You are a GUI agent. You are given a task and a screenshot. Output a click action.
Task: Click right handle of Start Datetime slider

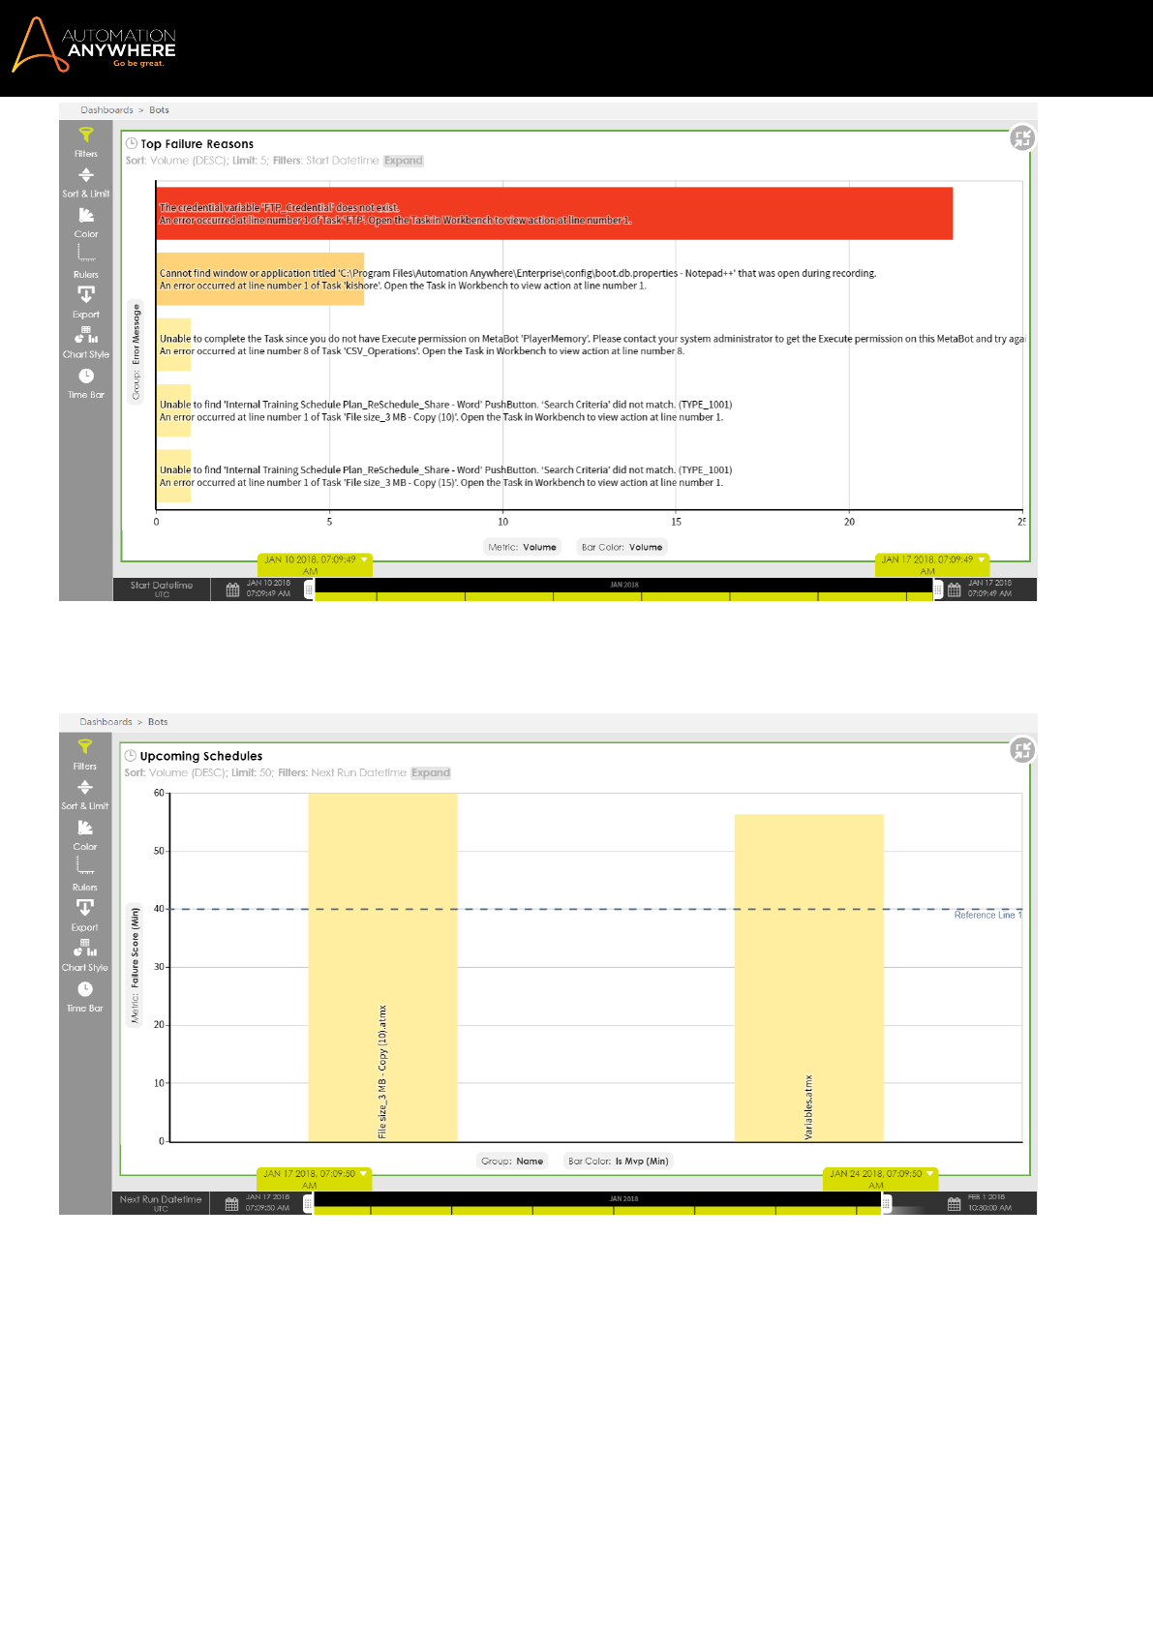[x=937, y=589]
